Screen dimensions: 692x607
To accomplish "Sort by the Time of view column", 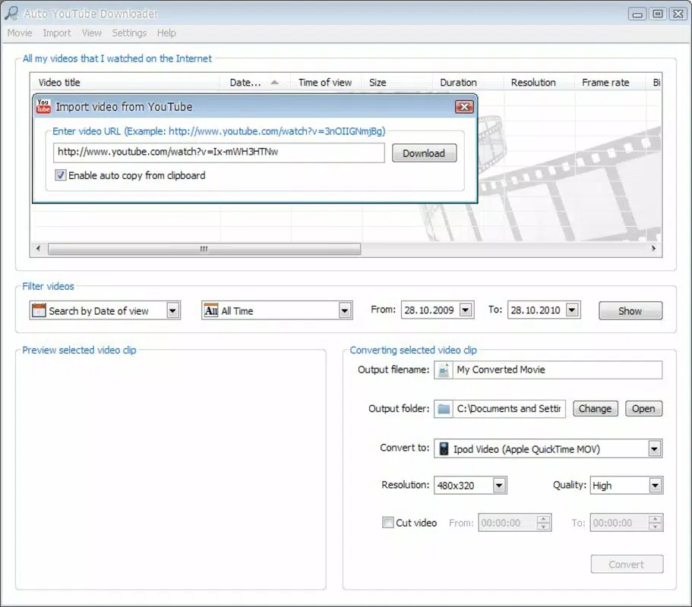I will [x=326, y=83].
